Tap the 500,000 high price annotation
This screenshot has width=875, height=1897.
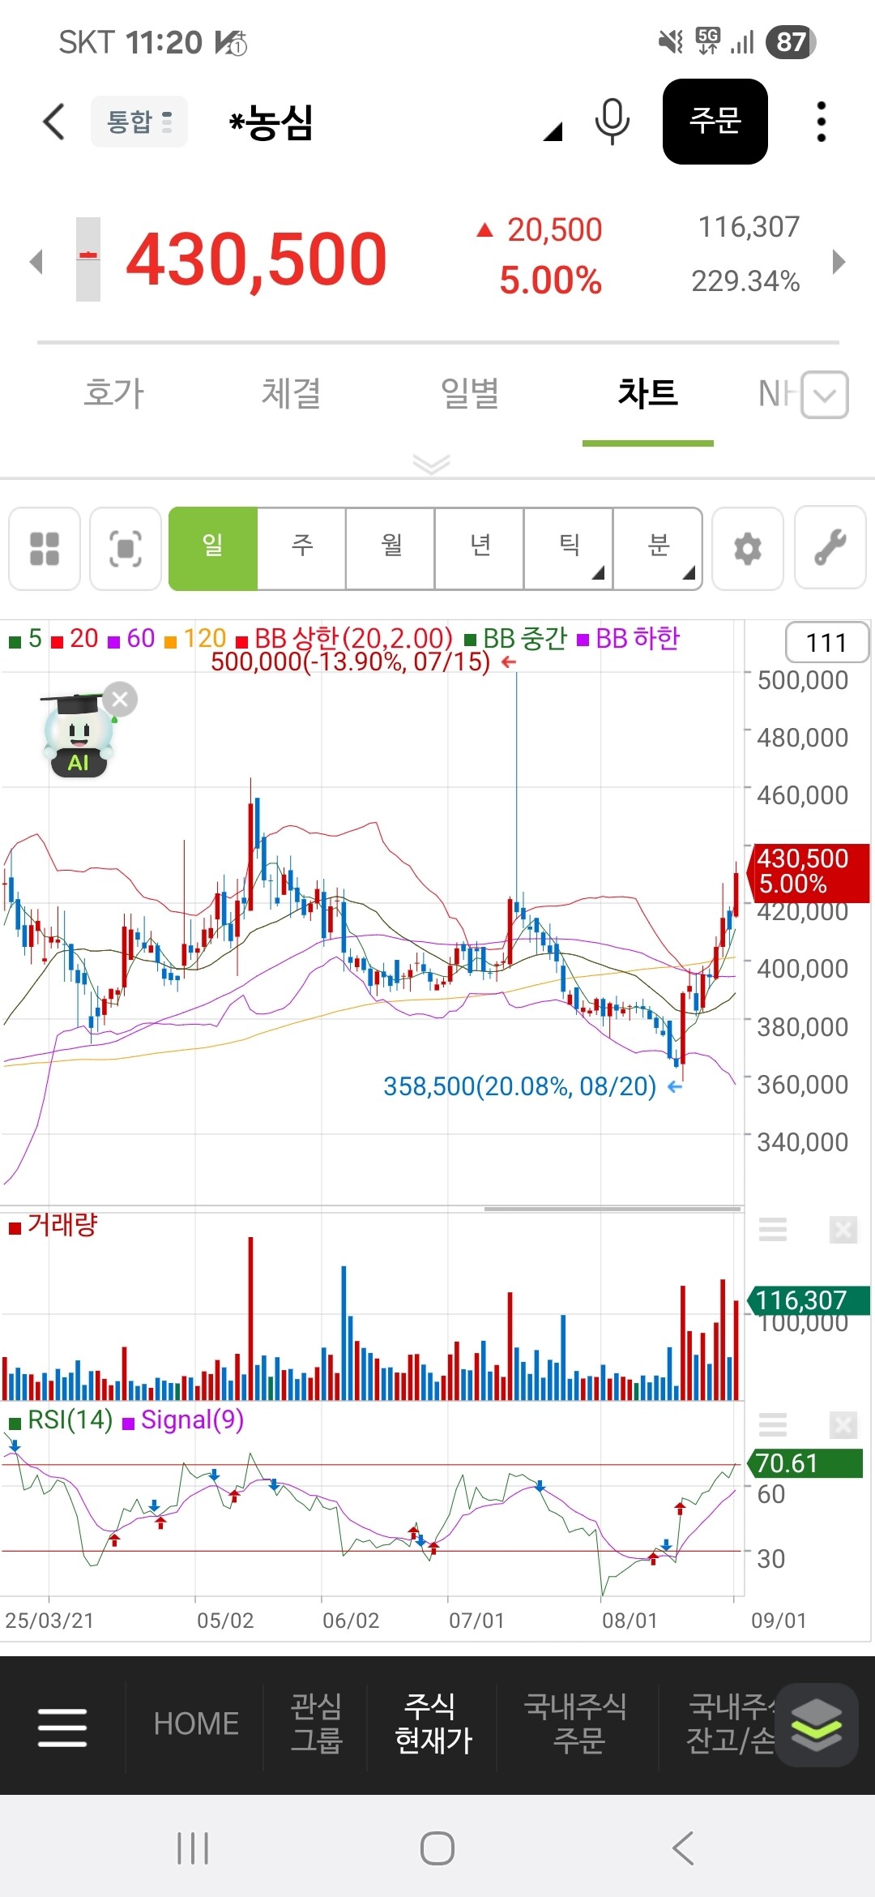pyautogui.click(x=363, y=662)
